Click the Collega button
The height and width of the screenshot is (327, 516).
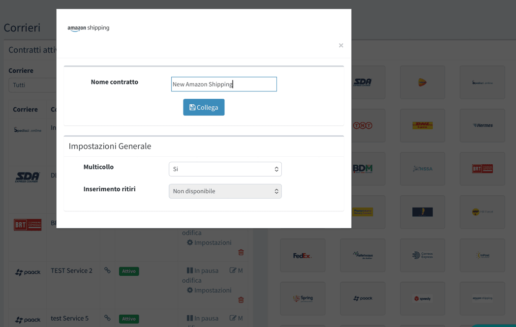point(204,107)
